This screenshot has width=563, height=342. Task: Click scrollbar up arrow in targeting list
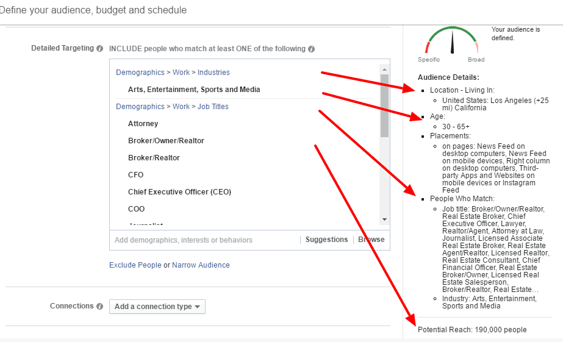click(x=384, y=69)
